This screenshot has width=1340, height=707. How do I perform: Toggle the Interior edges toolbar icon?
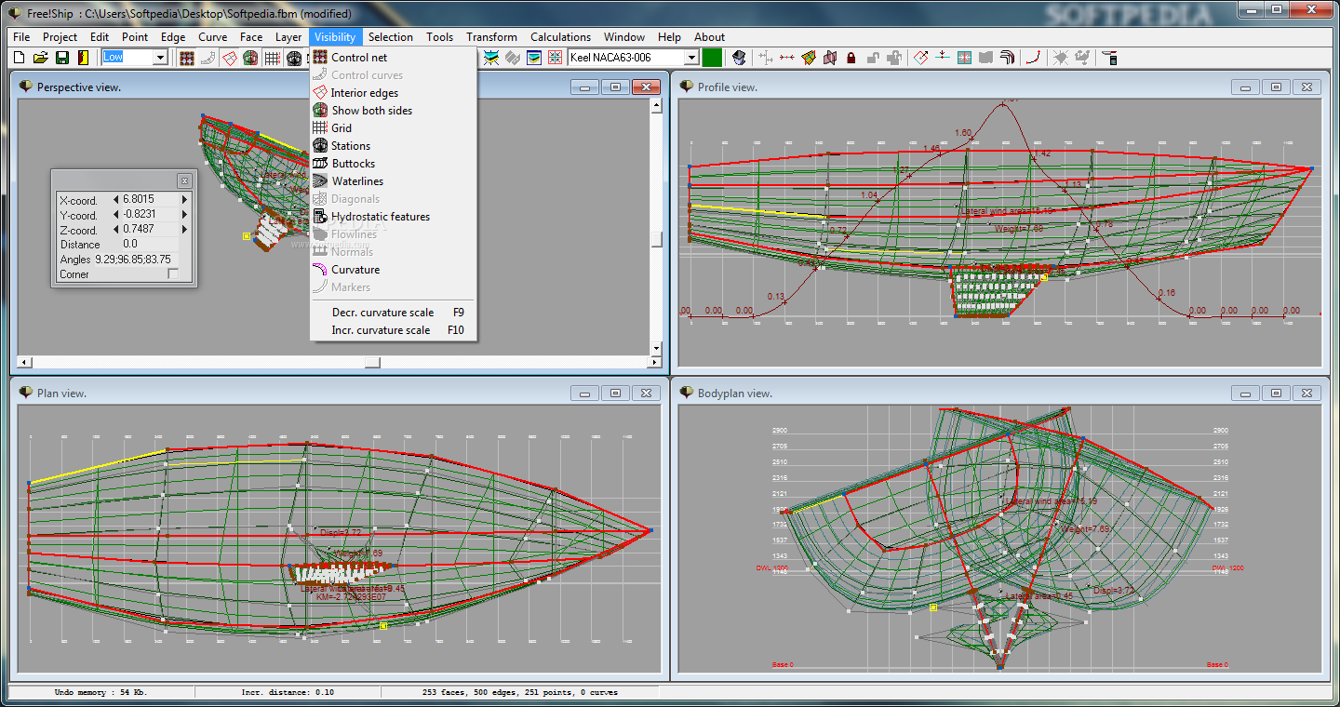coord(230,58)
